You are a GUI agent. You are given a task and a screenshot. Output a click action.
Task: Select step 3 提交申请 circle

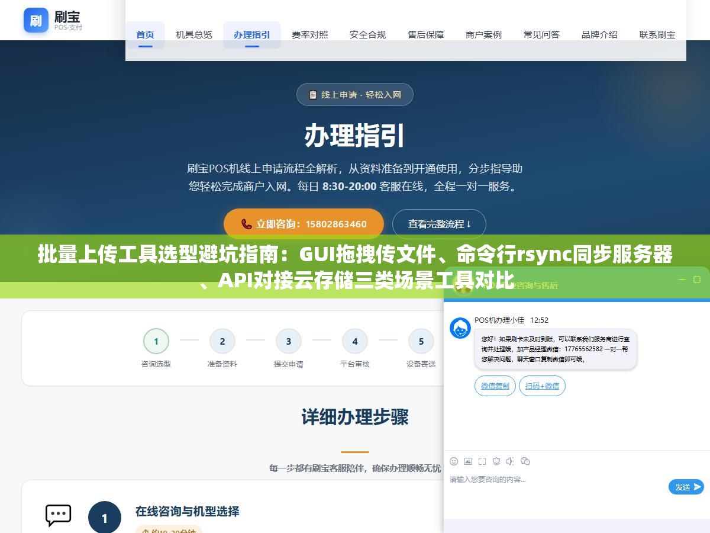click(x=289, y=341)
